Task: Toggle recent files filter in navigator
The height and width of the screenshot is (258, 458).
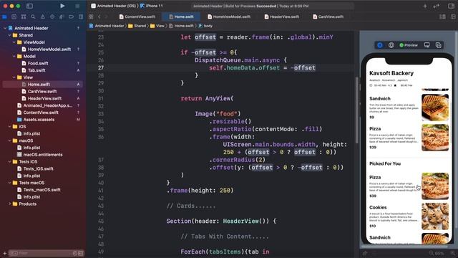Action: tap(75, 253)
